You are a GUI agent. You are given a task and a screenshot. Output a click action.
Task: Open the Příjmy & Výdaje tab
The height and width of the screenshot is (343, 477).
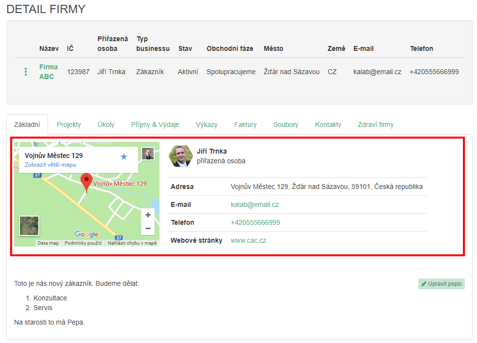coord(155,125)
